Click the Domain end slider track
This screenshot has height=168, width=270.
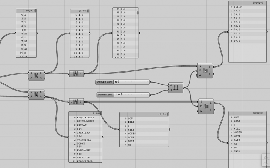click(135, 95)
